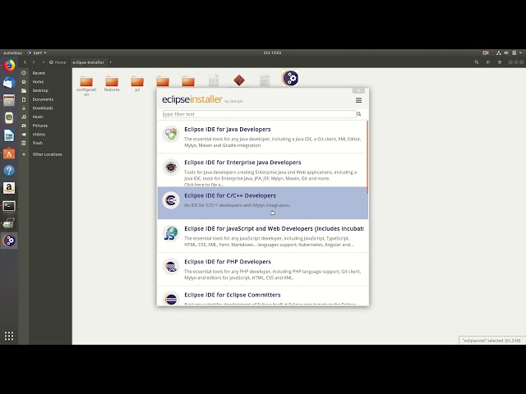
Task: Choose Eclipse IDE for C/C++ Developers title
Action: [x=230, y=195]
